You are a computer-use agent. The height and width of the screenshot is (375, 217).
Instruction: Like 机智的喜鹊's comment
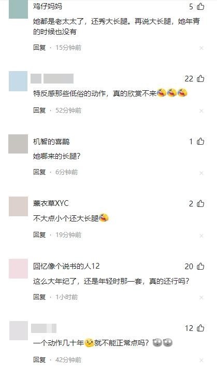pyautogui.click(x=200, y=142)
